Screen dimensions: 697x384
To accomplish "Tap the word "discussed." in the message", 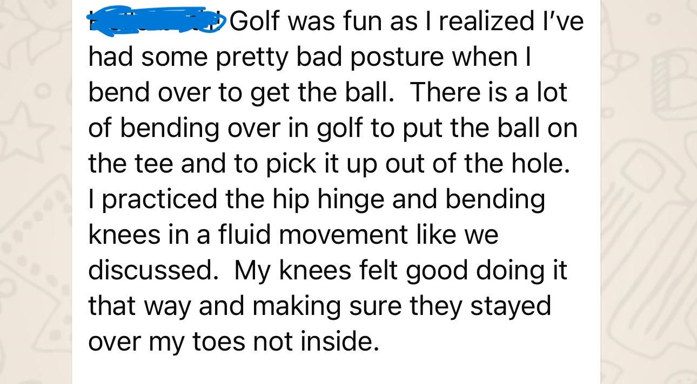I will (x=150, y=271).
